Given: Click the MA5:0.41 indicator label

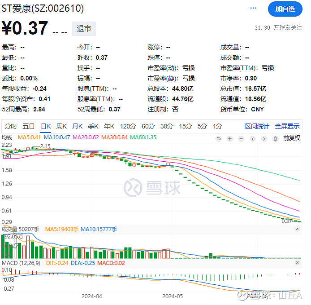Looking at the screenshot, I should [x=29, y=137].
